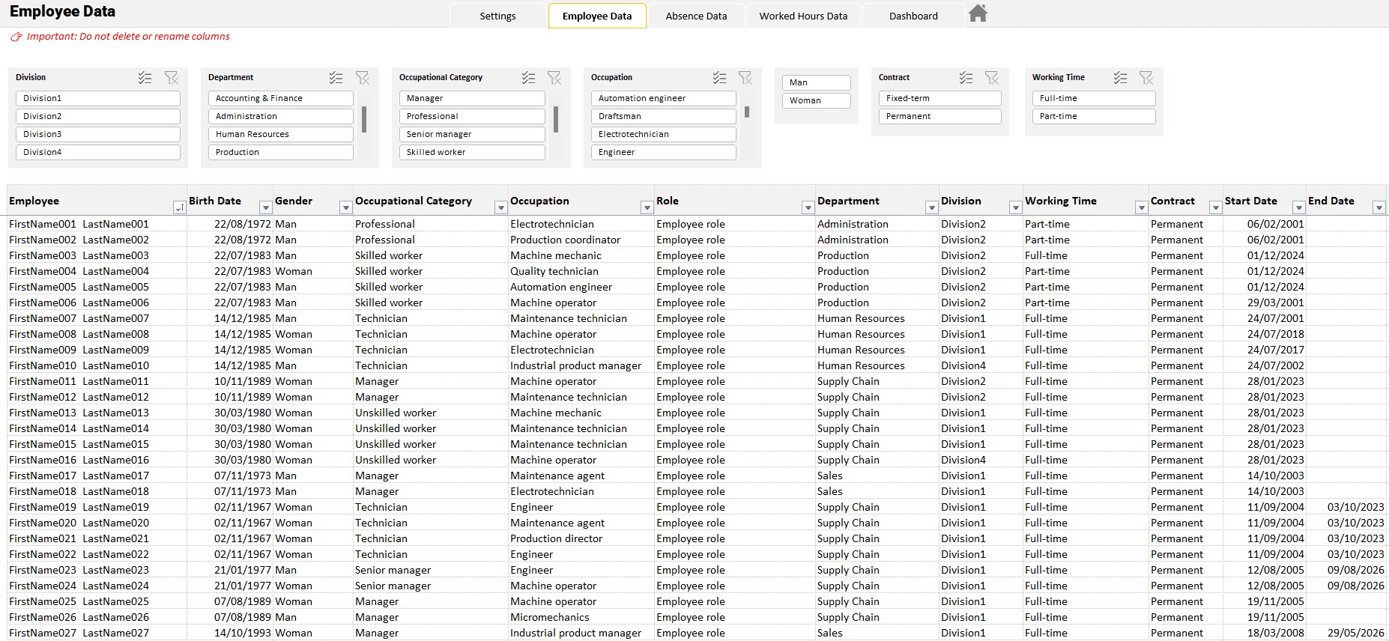Image resolution: width=1389 pixels, height=641 pixels.
Task: Clear filter on Department slicer
Action: [363, 78]
